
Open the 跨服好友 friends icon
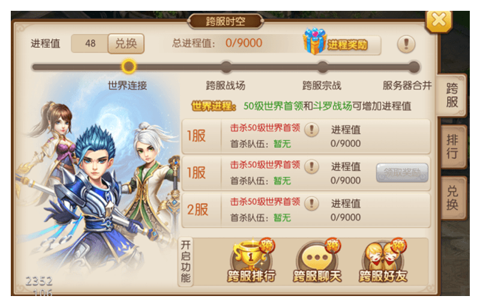tap(383, 260)
